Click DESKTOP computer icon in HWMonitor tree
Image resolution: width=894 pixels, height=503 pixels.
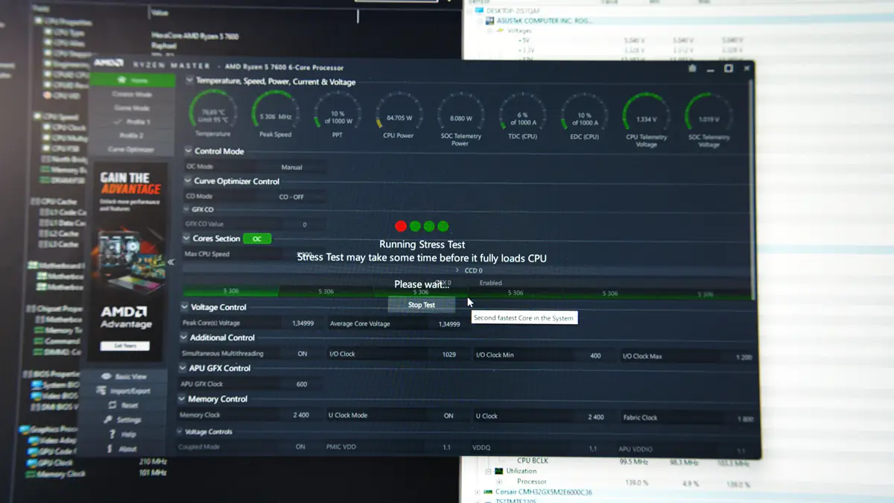(x=479, y=11)
